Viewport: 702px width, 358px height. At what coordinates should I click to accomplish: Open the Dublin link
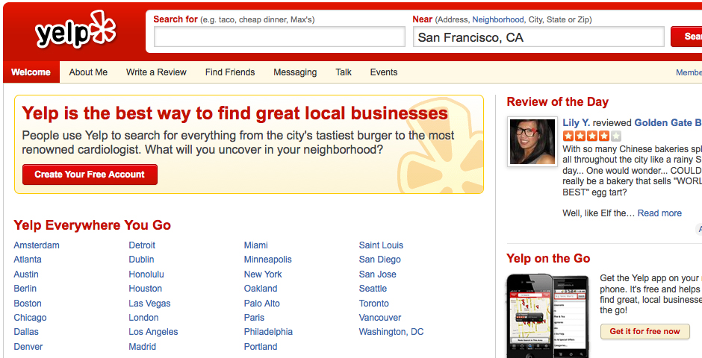point(141,260)
